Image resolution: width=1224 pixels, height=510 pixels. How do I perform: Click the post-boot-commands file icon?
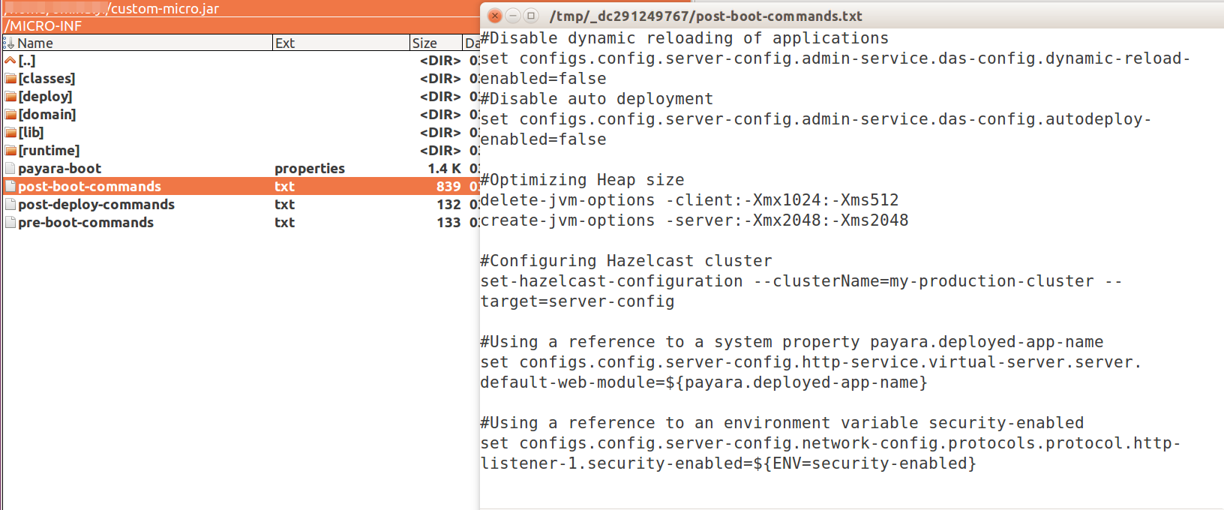click(10, 187)
